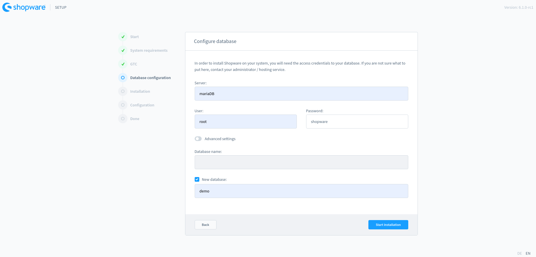536x257 pixels.
Task: Focus the User input field
Action: tap(246, 122)
